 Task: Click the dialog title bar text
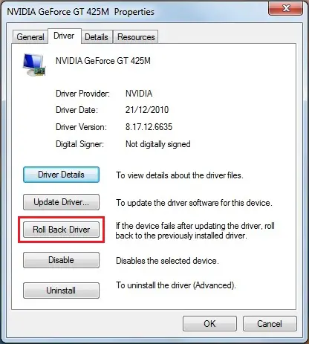(80, 12)
